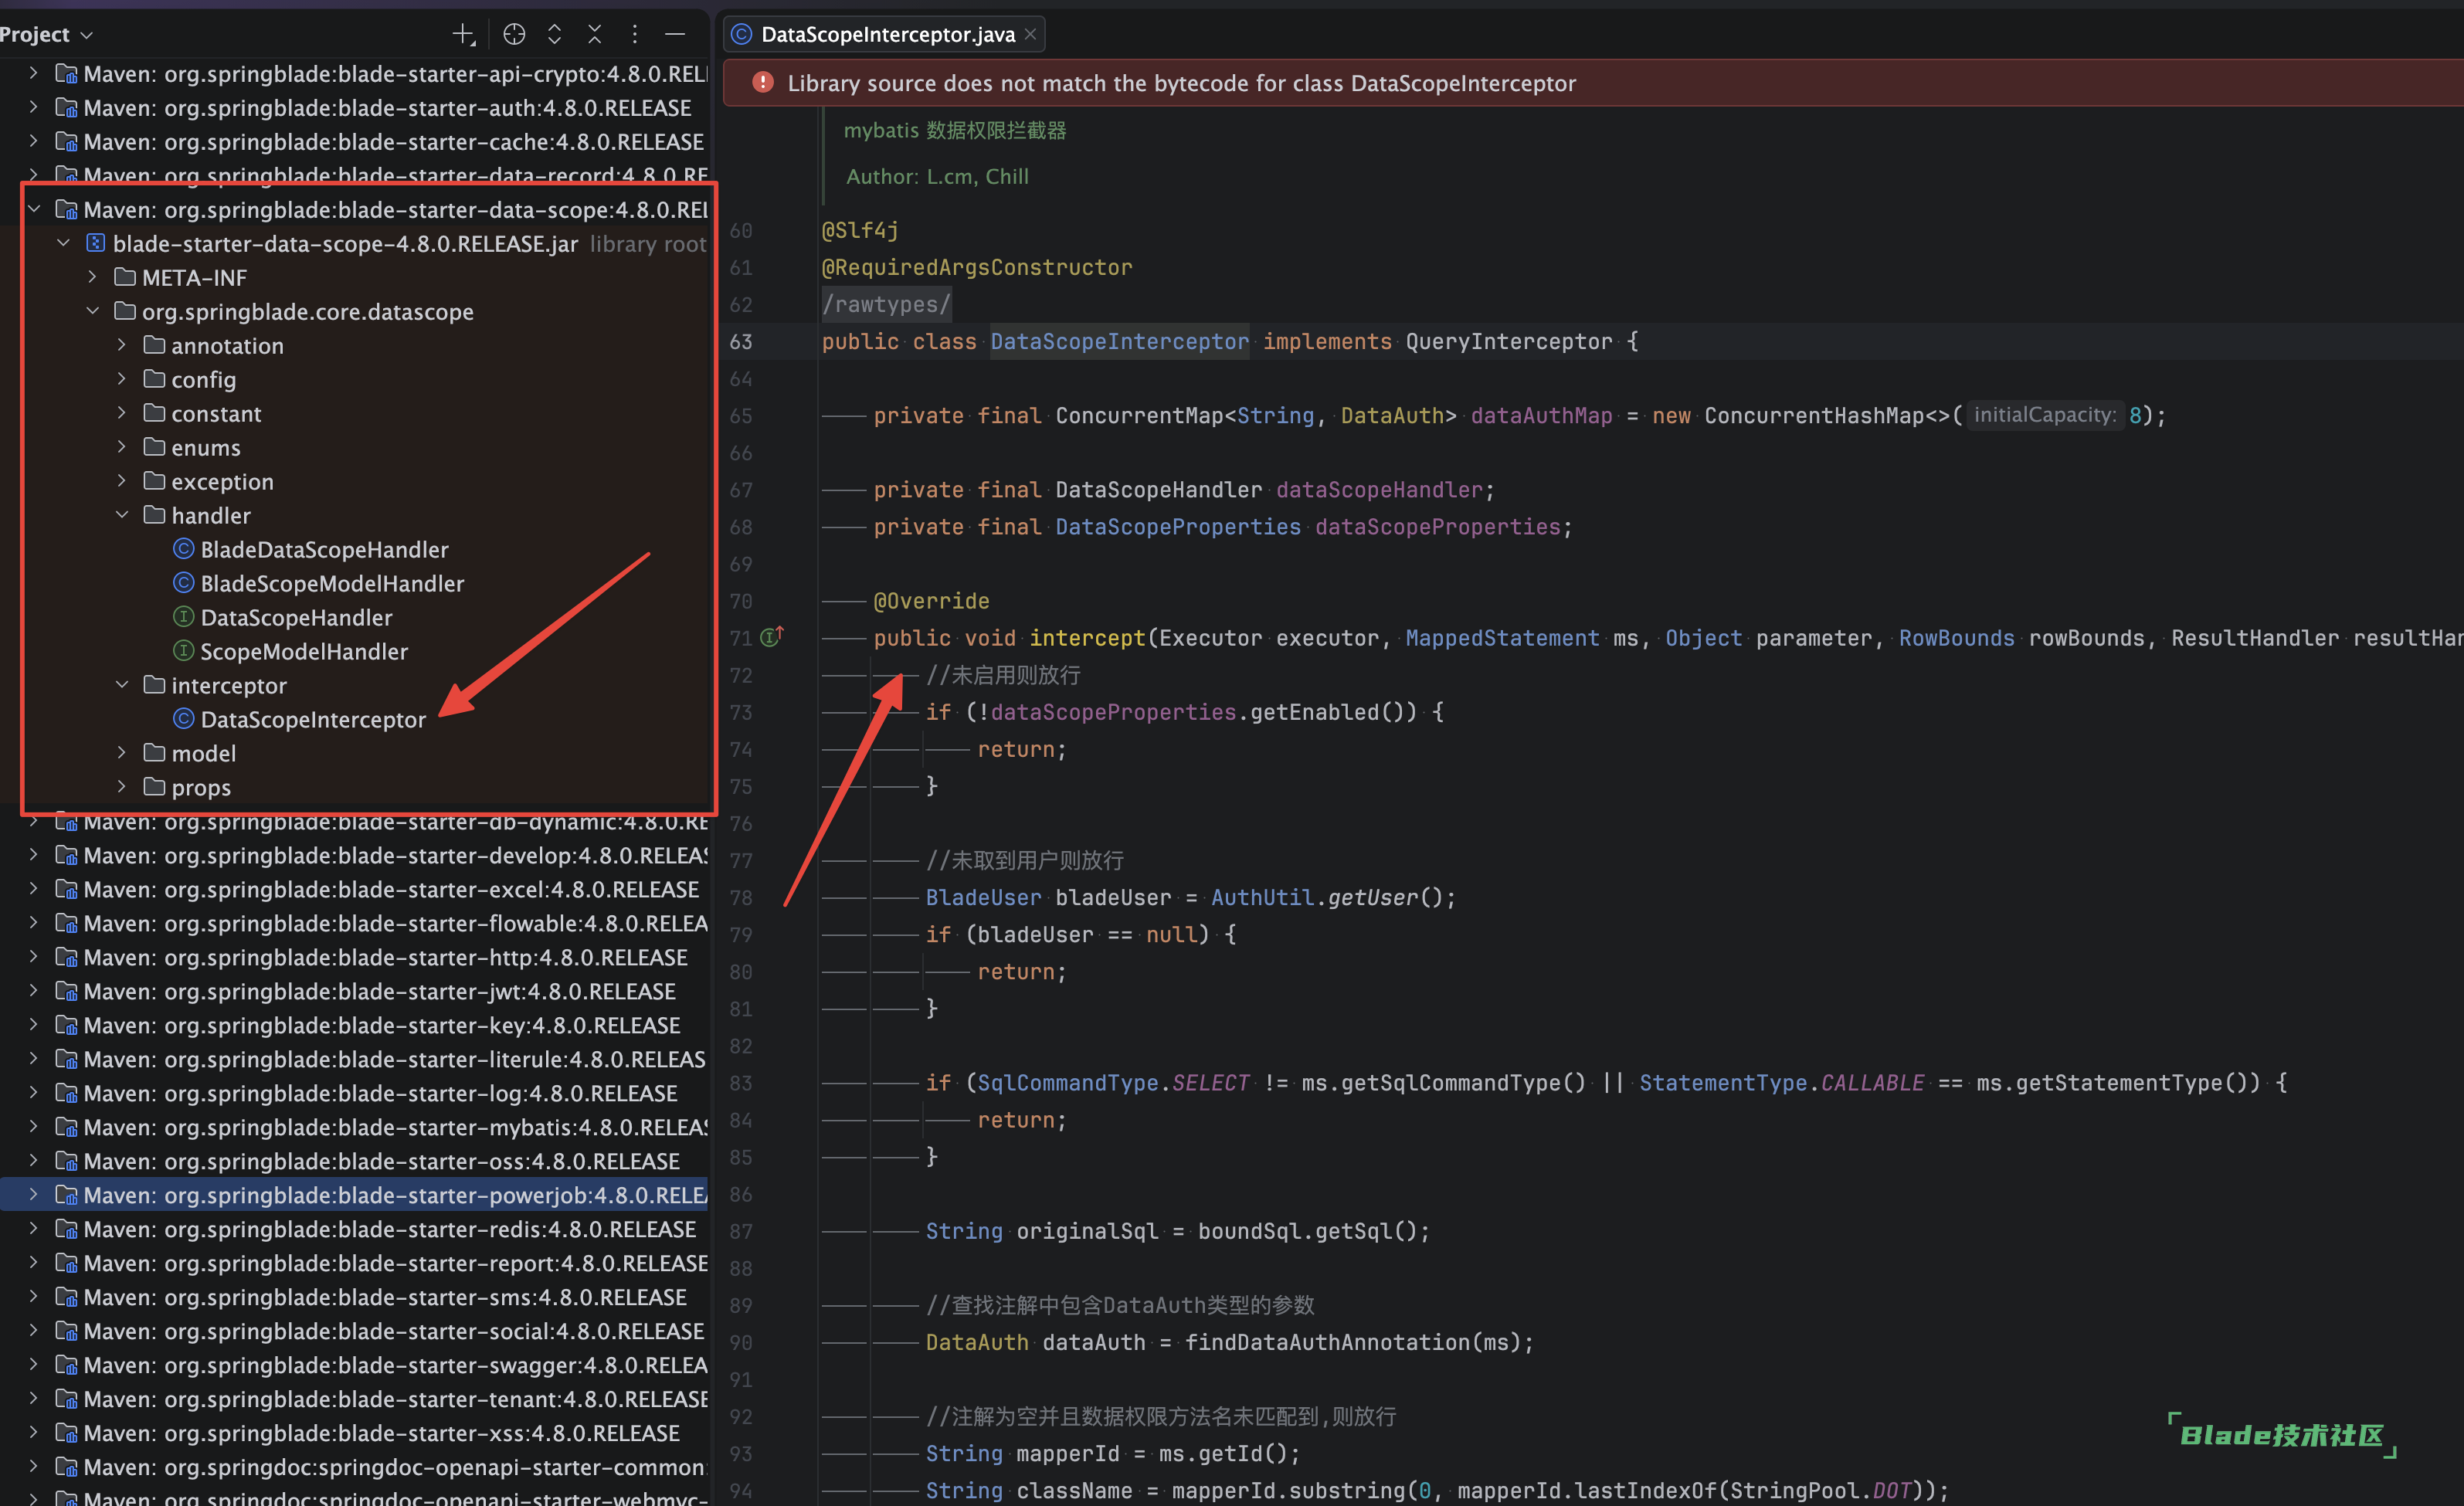Click the QueryInterceptor type in class declaration

tap(1508, 342)
